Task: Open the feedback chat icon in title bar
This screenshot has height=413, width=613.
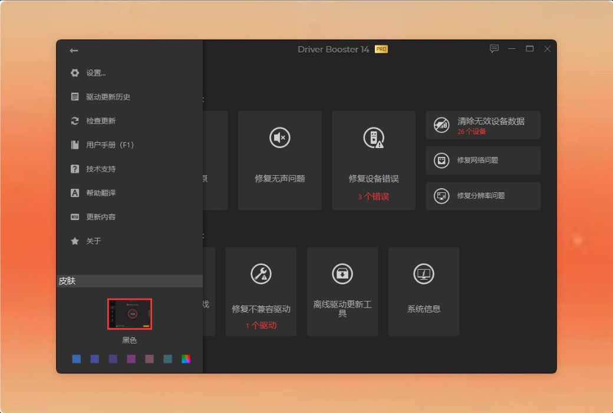Action: click(x=494, y=49)
